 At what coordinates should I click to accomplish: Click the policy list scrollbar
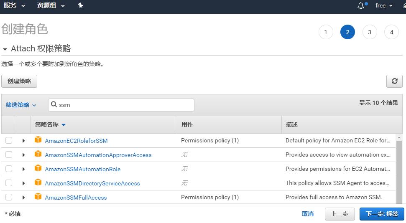pos(399,172)
